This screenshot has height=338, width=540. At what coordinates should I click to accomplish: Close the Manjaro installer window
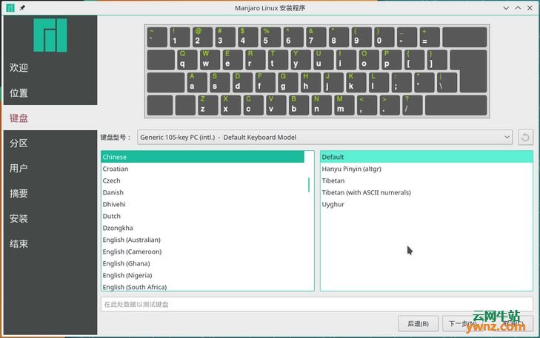[x=530, y=7]
